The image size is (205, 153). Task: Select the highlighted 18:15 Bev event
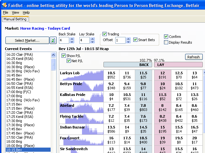(28, 150)
